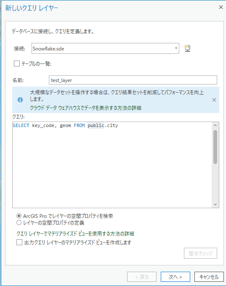Enable the テーブルの一覧 checkbox
Viewport: 226px width, 286px height.
(17, 64)
